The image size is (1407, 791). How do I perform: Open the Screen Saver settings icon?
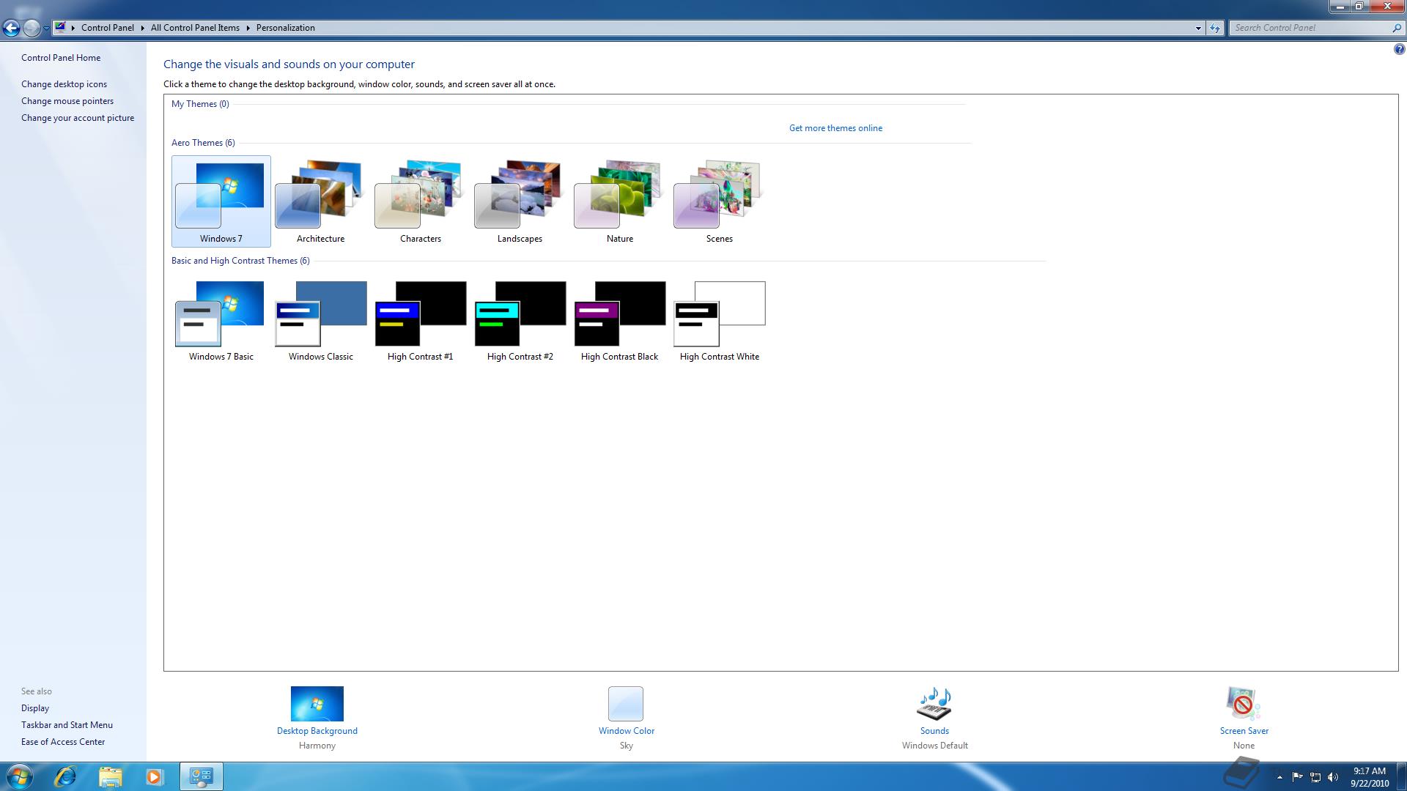[1244, 704]
